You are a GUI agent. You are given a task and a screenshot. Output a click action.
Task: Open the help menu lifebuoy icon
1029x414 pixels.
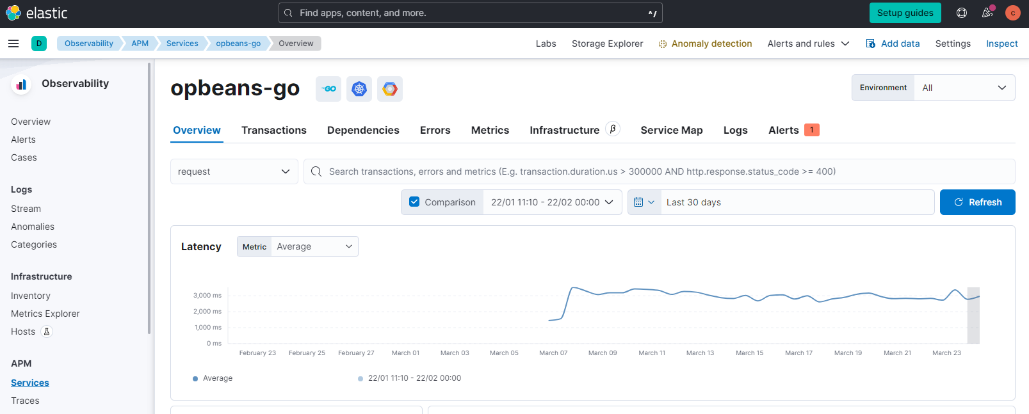962,13
